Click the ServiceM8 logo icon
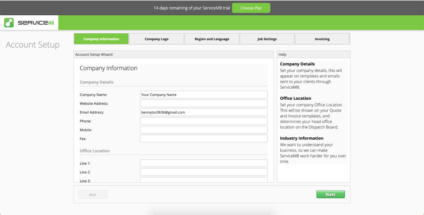 9,23
